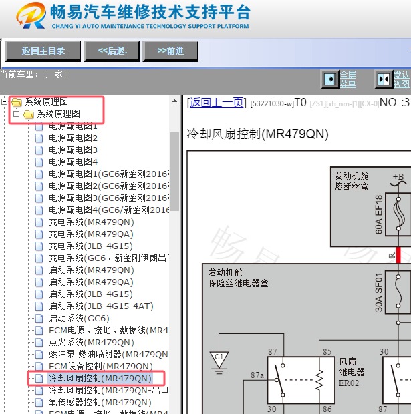Click document icon beside 燃油泵 燃油喷射器
This screenshot has width=411, height=414.
tap(39, 355)
